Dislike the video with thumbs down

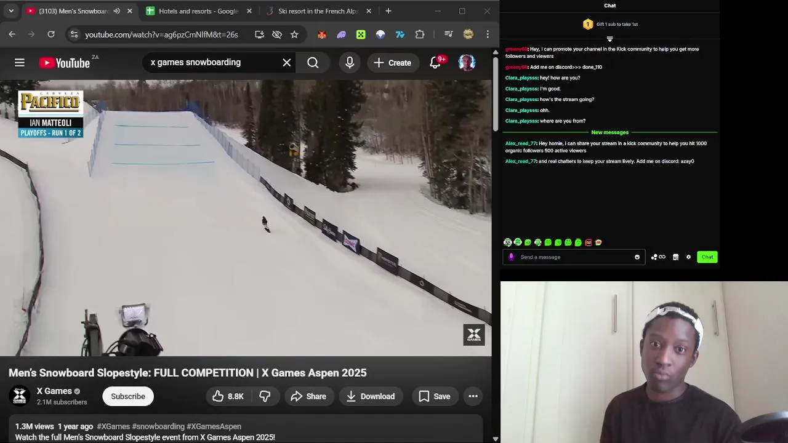pos(265,396)
